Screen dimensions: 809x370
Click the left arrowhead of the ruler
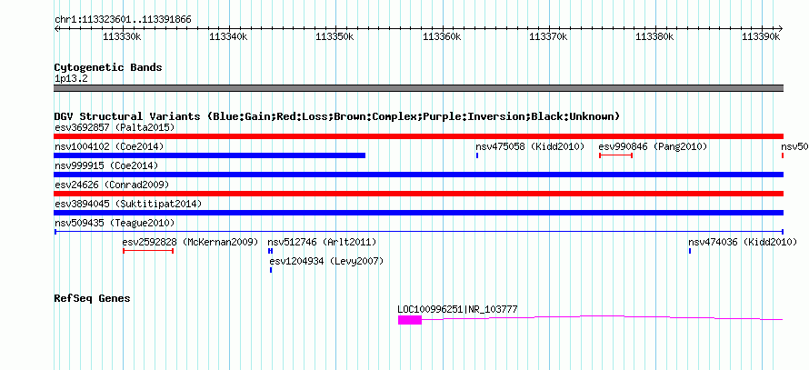pos(56,28)
